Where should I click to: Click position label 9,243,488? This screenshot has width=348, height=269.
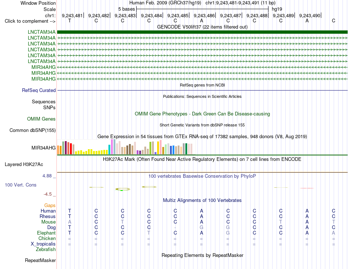coord(257,15)
